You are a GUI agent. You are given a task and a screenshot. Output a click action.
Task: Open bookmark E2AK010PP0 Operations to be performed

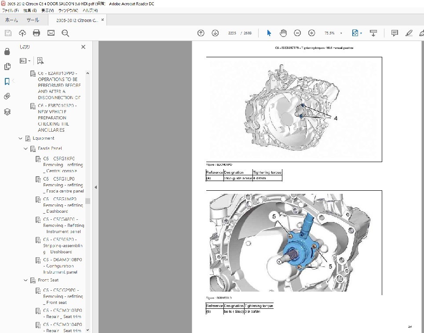coord(59,85)
